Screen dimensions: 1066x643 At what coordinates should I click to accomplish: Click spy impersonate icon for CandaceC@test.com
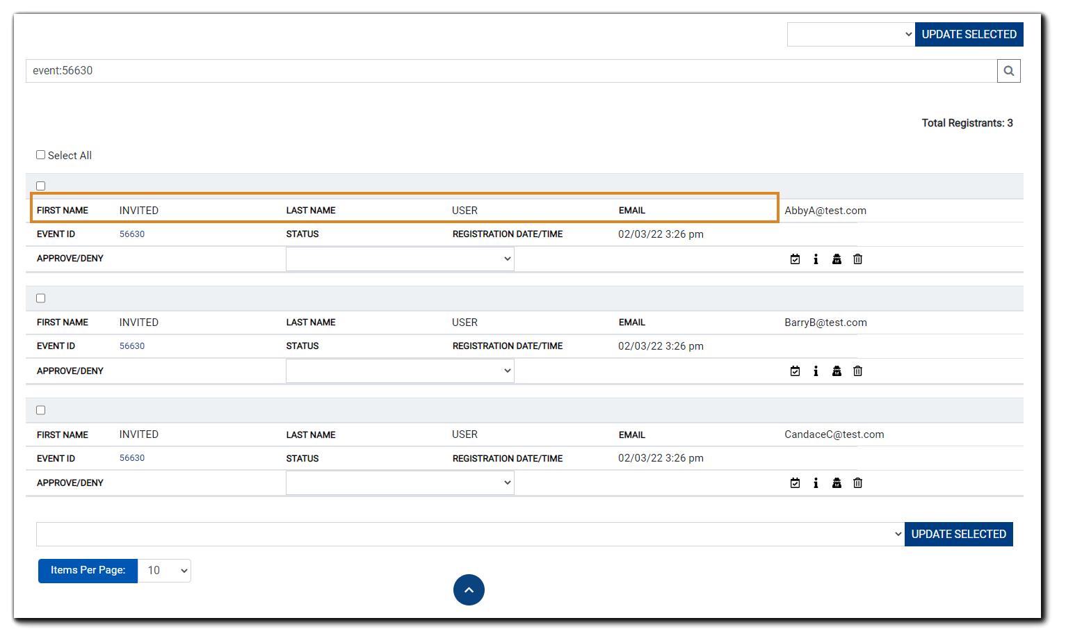tap(837, 483)
